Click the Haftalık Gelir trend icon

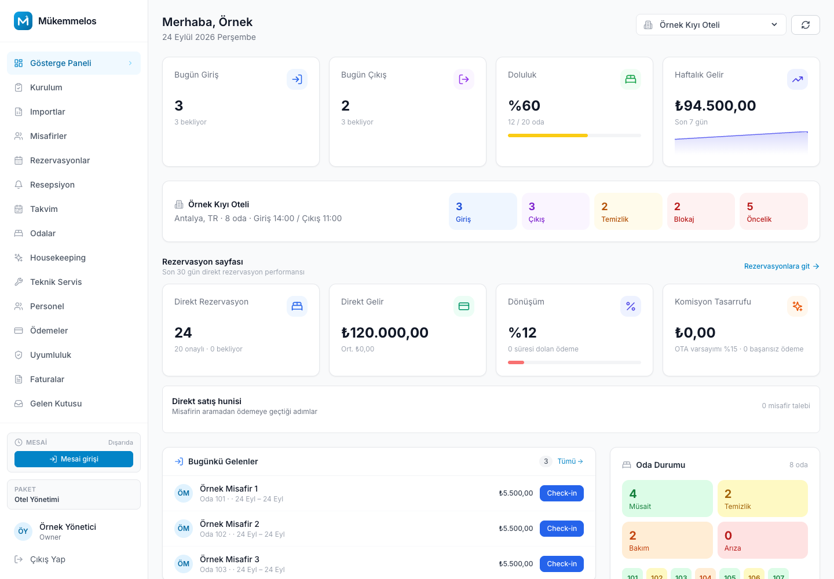click(x=798, y=79)
